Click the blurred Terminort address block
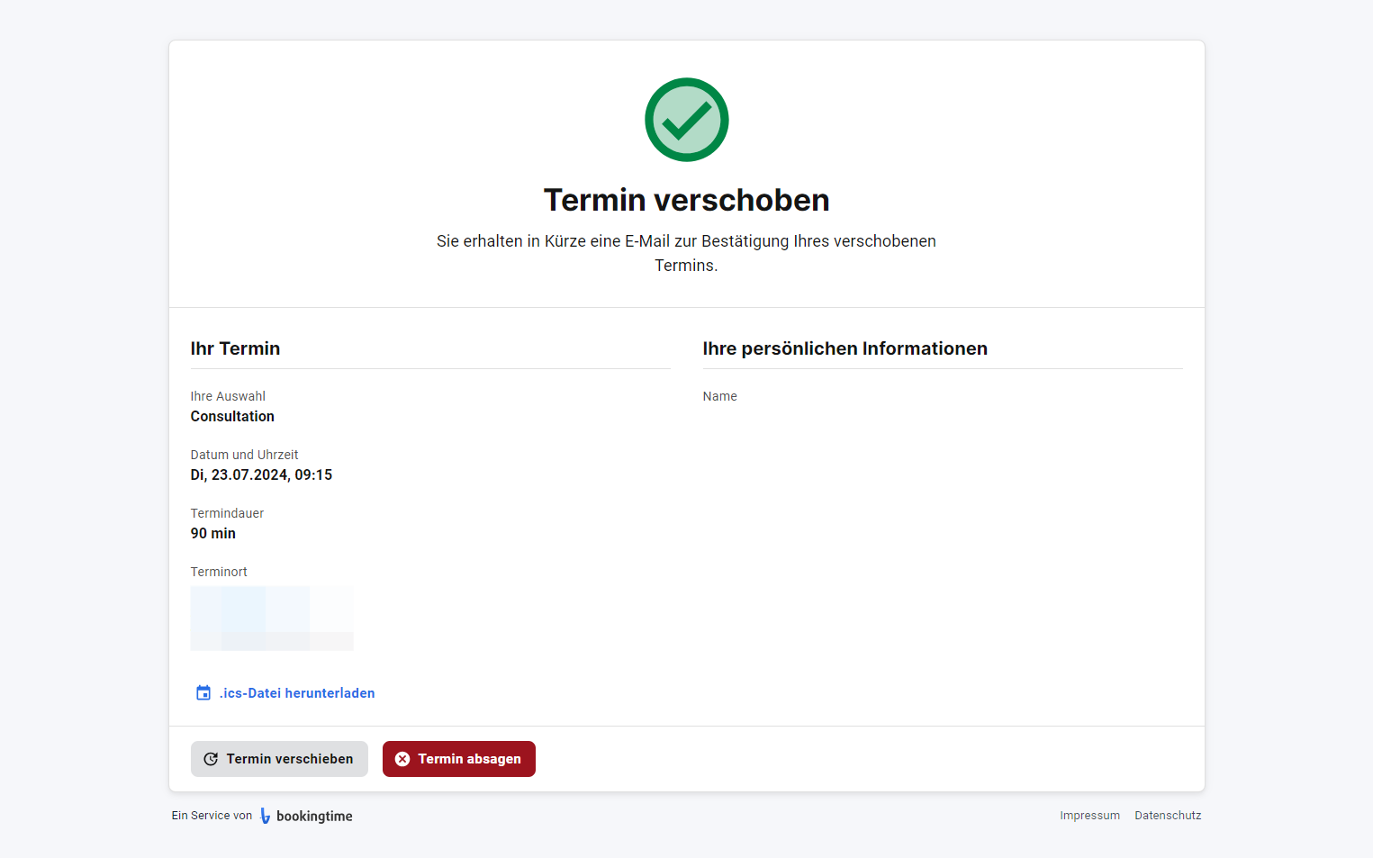This screenshot has width=1373, height=858. coord(272,619)
